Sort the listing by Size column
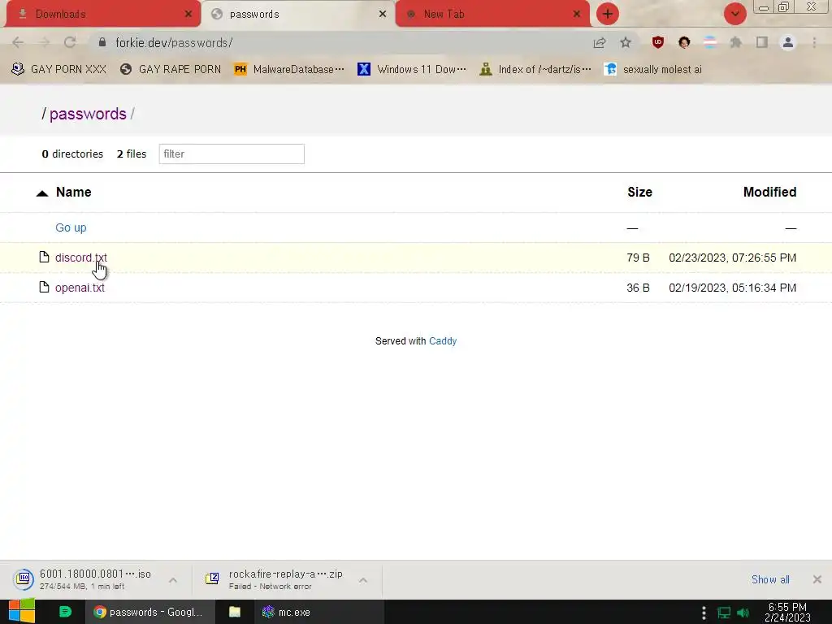The image size is (832, 624). pyautogui.click(x=639, y=192)
